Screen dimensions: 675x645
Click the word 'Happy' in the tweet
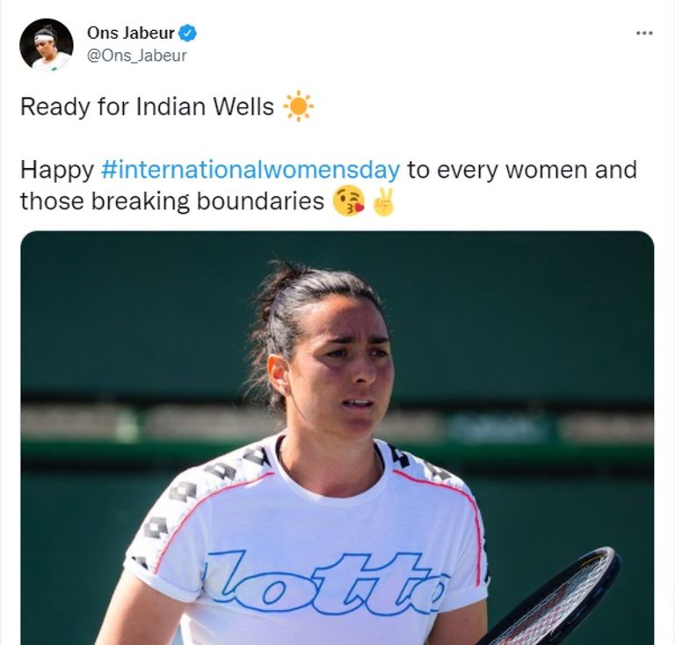(x=57, y=170)
